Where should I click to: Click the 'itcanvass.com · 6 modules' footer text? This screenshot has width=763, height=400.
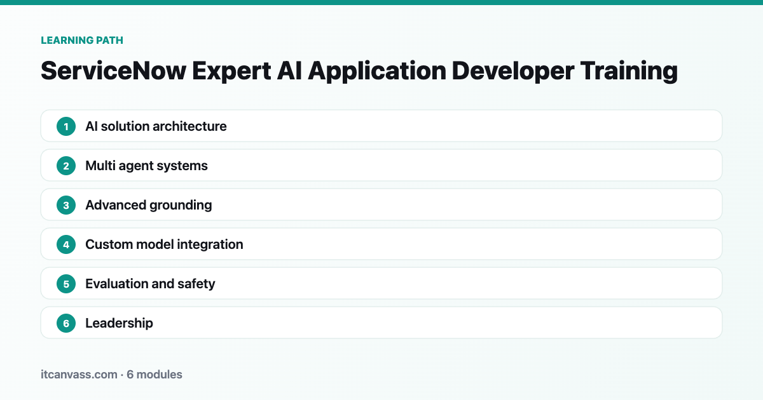[x=111, y=375]
